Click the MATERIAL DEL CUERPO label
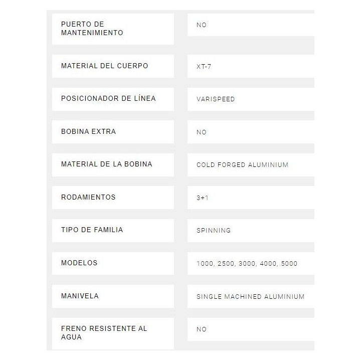 (x=104, y=66)
